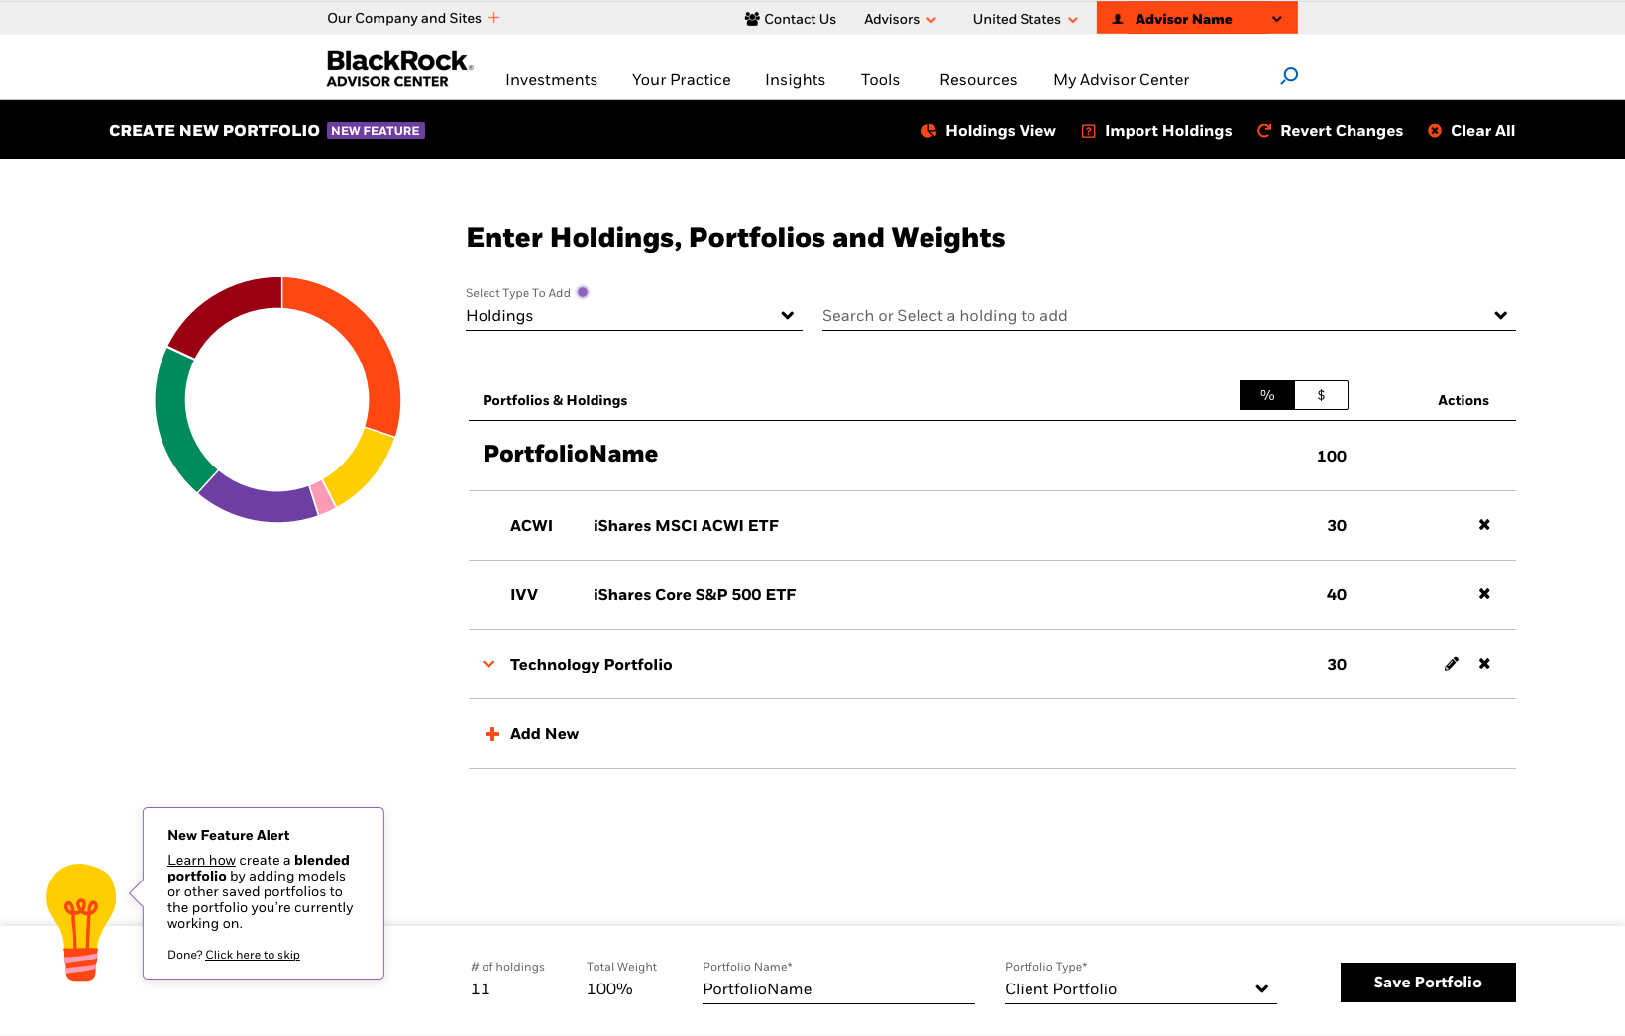Click the orange plus Add New icon

[x=492, y=734]
